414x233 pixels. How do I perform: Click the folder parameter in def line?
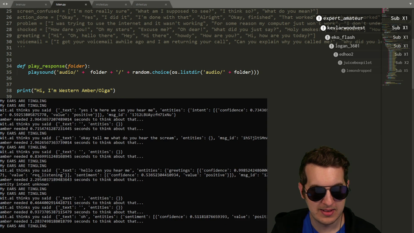[76, 66]
